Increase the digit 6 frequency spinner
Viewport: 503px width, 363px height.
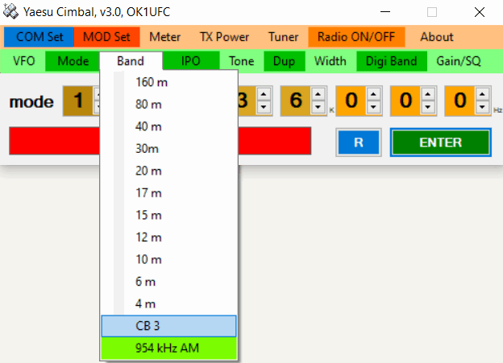[318, 95]
